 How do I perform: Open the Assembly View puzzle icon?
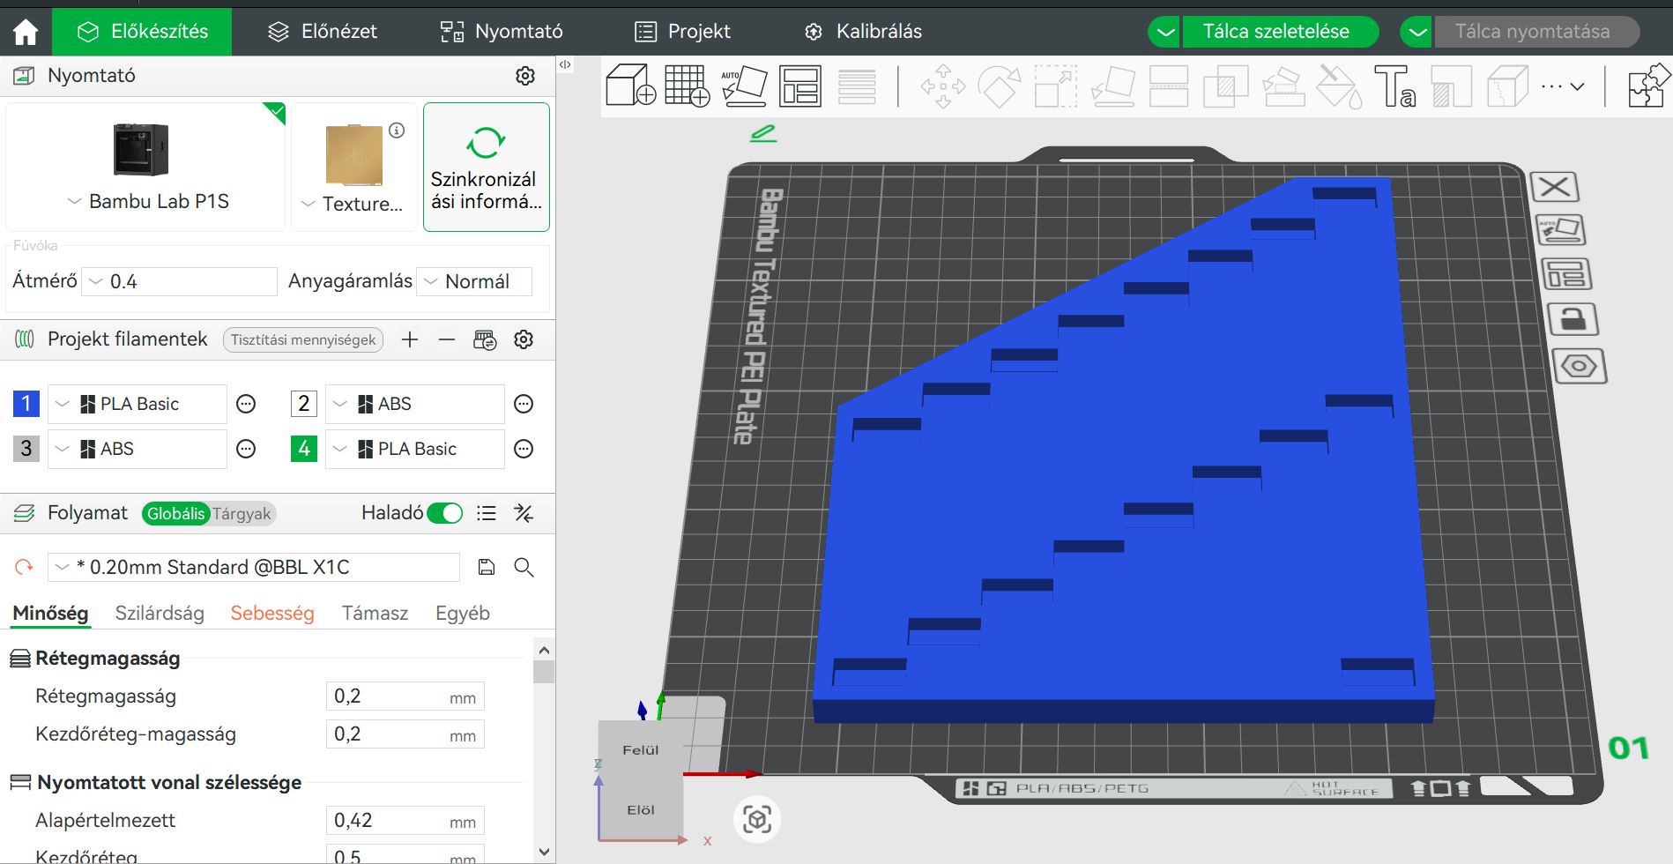[1647, 86]
